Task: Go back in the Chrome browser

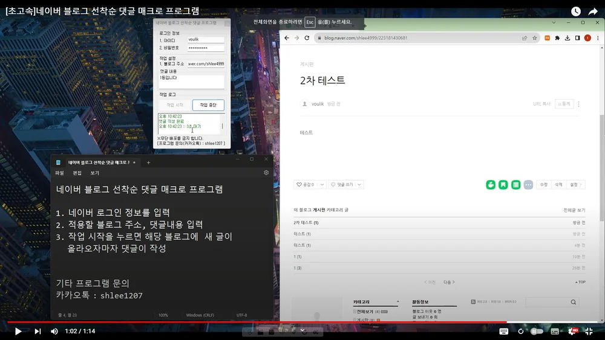Action: pos(287,37)
